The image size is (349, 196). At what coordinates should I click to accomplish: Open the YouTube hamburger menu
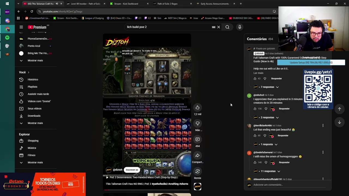(21, 27)
